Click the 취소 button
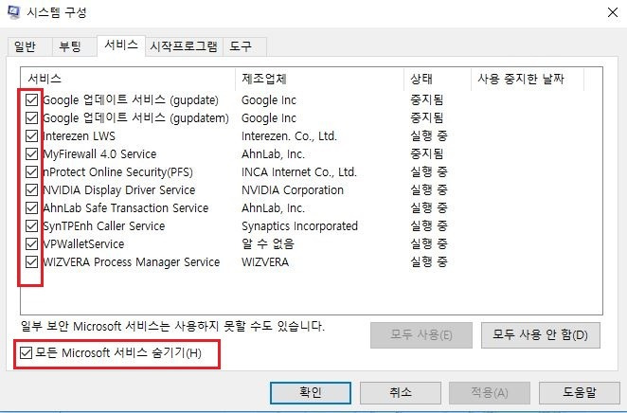 tap(401, 392)
